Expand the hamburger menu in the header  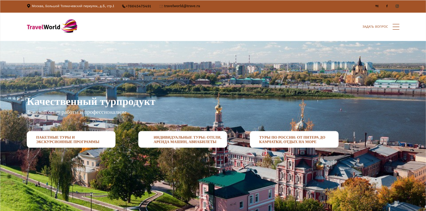[396, 26]
